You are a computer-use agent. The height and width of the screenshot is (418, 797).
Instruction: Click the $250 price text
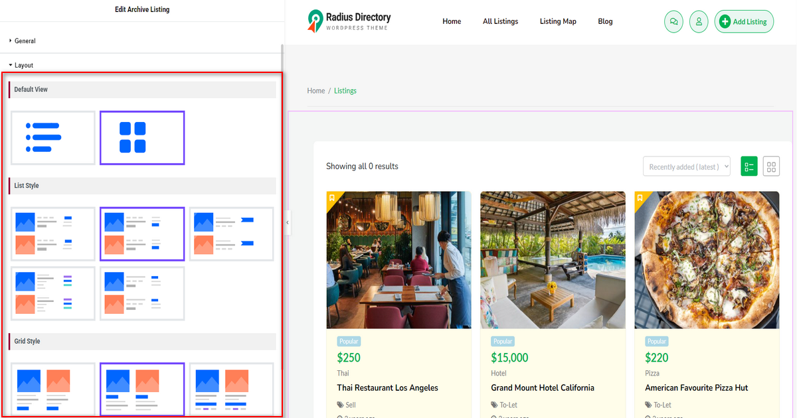[x=349, y=358]
